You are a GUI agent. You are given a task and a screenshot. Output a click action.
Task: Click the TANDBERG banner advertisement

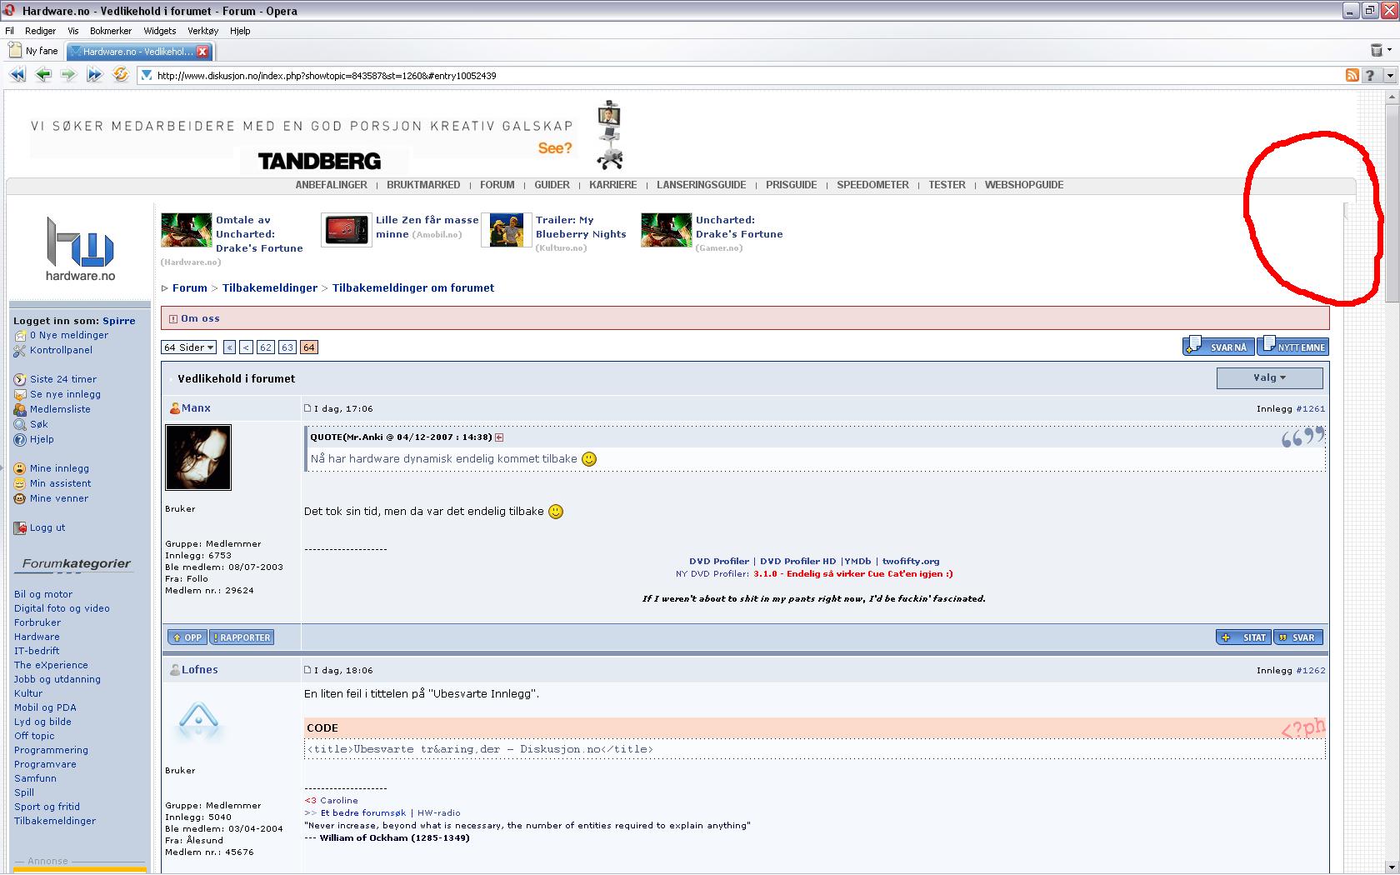tap(327, 136)
